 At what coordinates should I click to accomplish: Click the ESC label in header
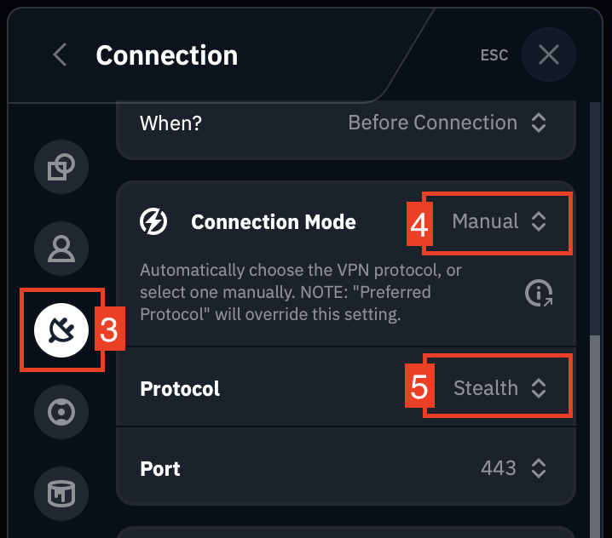(494, 55)
